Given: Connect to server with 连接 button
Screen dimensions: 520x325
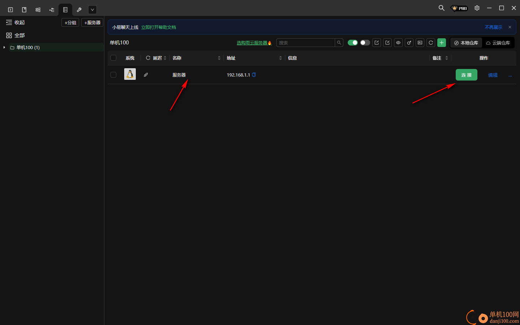Looking at the screenshot, I should [467, 75].
